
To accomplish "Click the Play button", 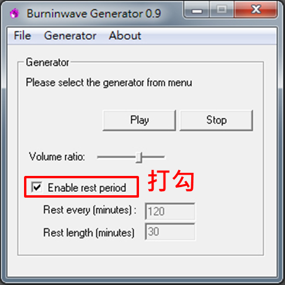I will [x=139, y=120].
